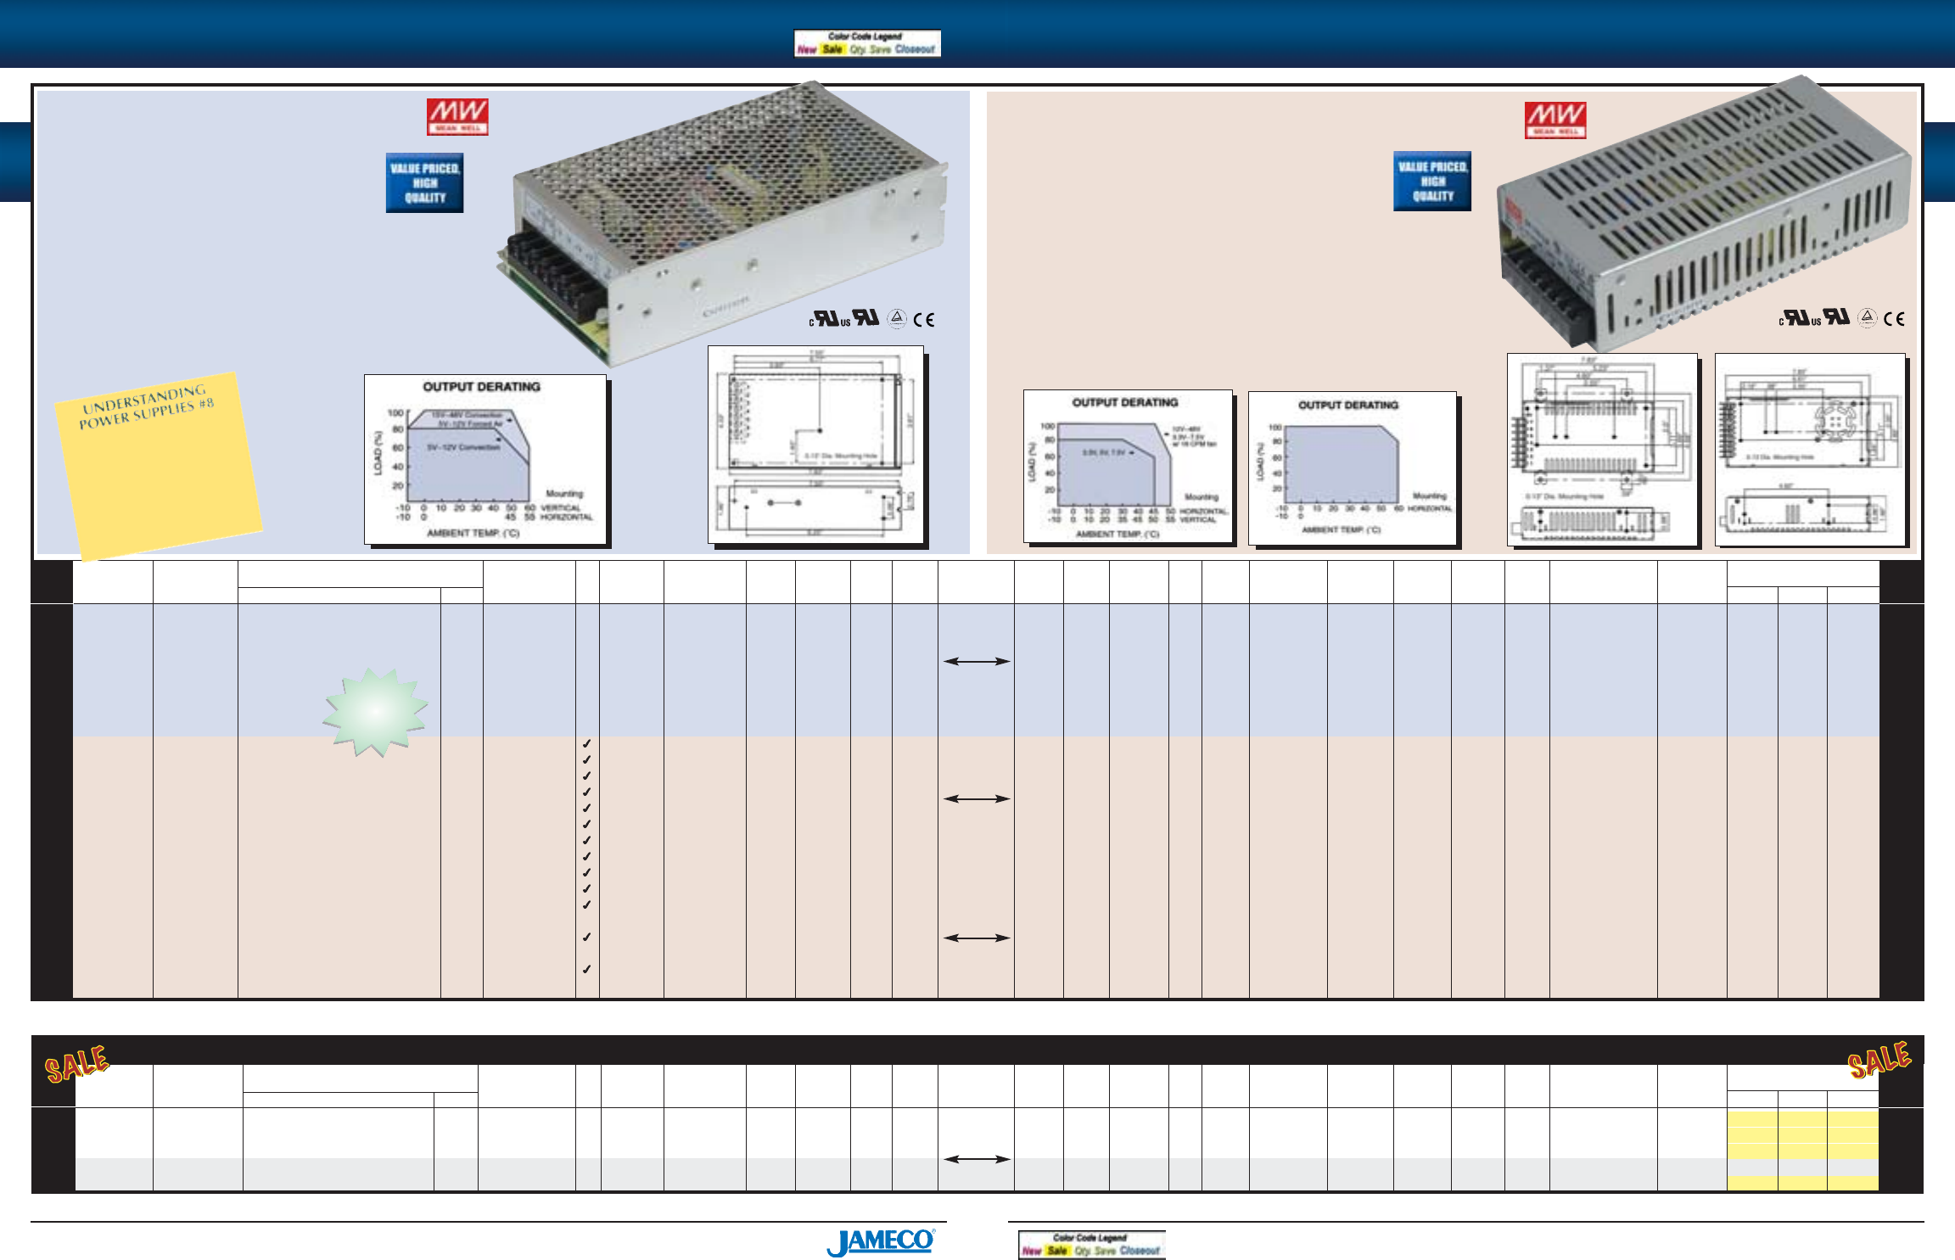The width and height of the screenshot is (1955, 1260).
Task: Click the Mean Well logo in blue panel
Action: click(457, 116)
